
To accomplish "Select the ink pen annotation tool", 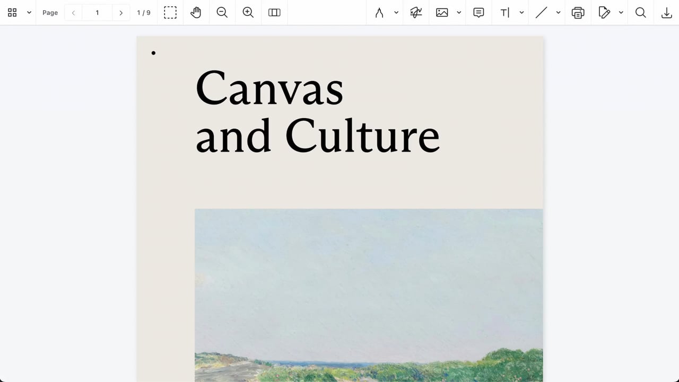I will point(379,13).
